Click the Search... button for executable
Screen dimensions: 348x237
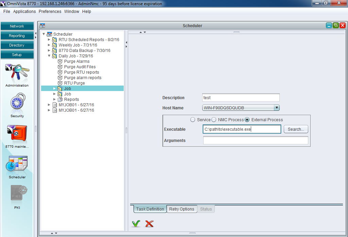click(296, 129)
